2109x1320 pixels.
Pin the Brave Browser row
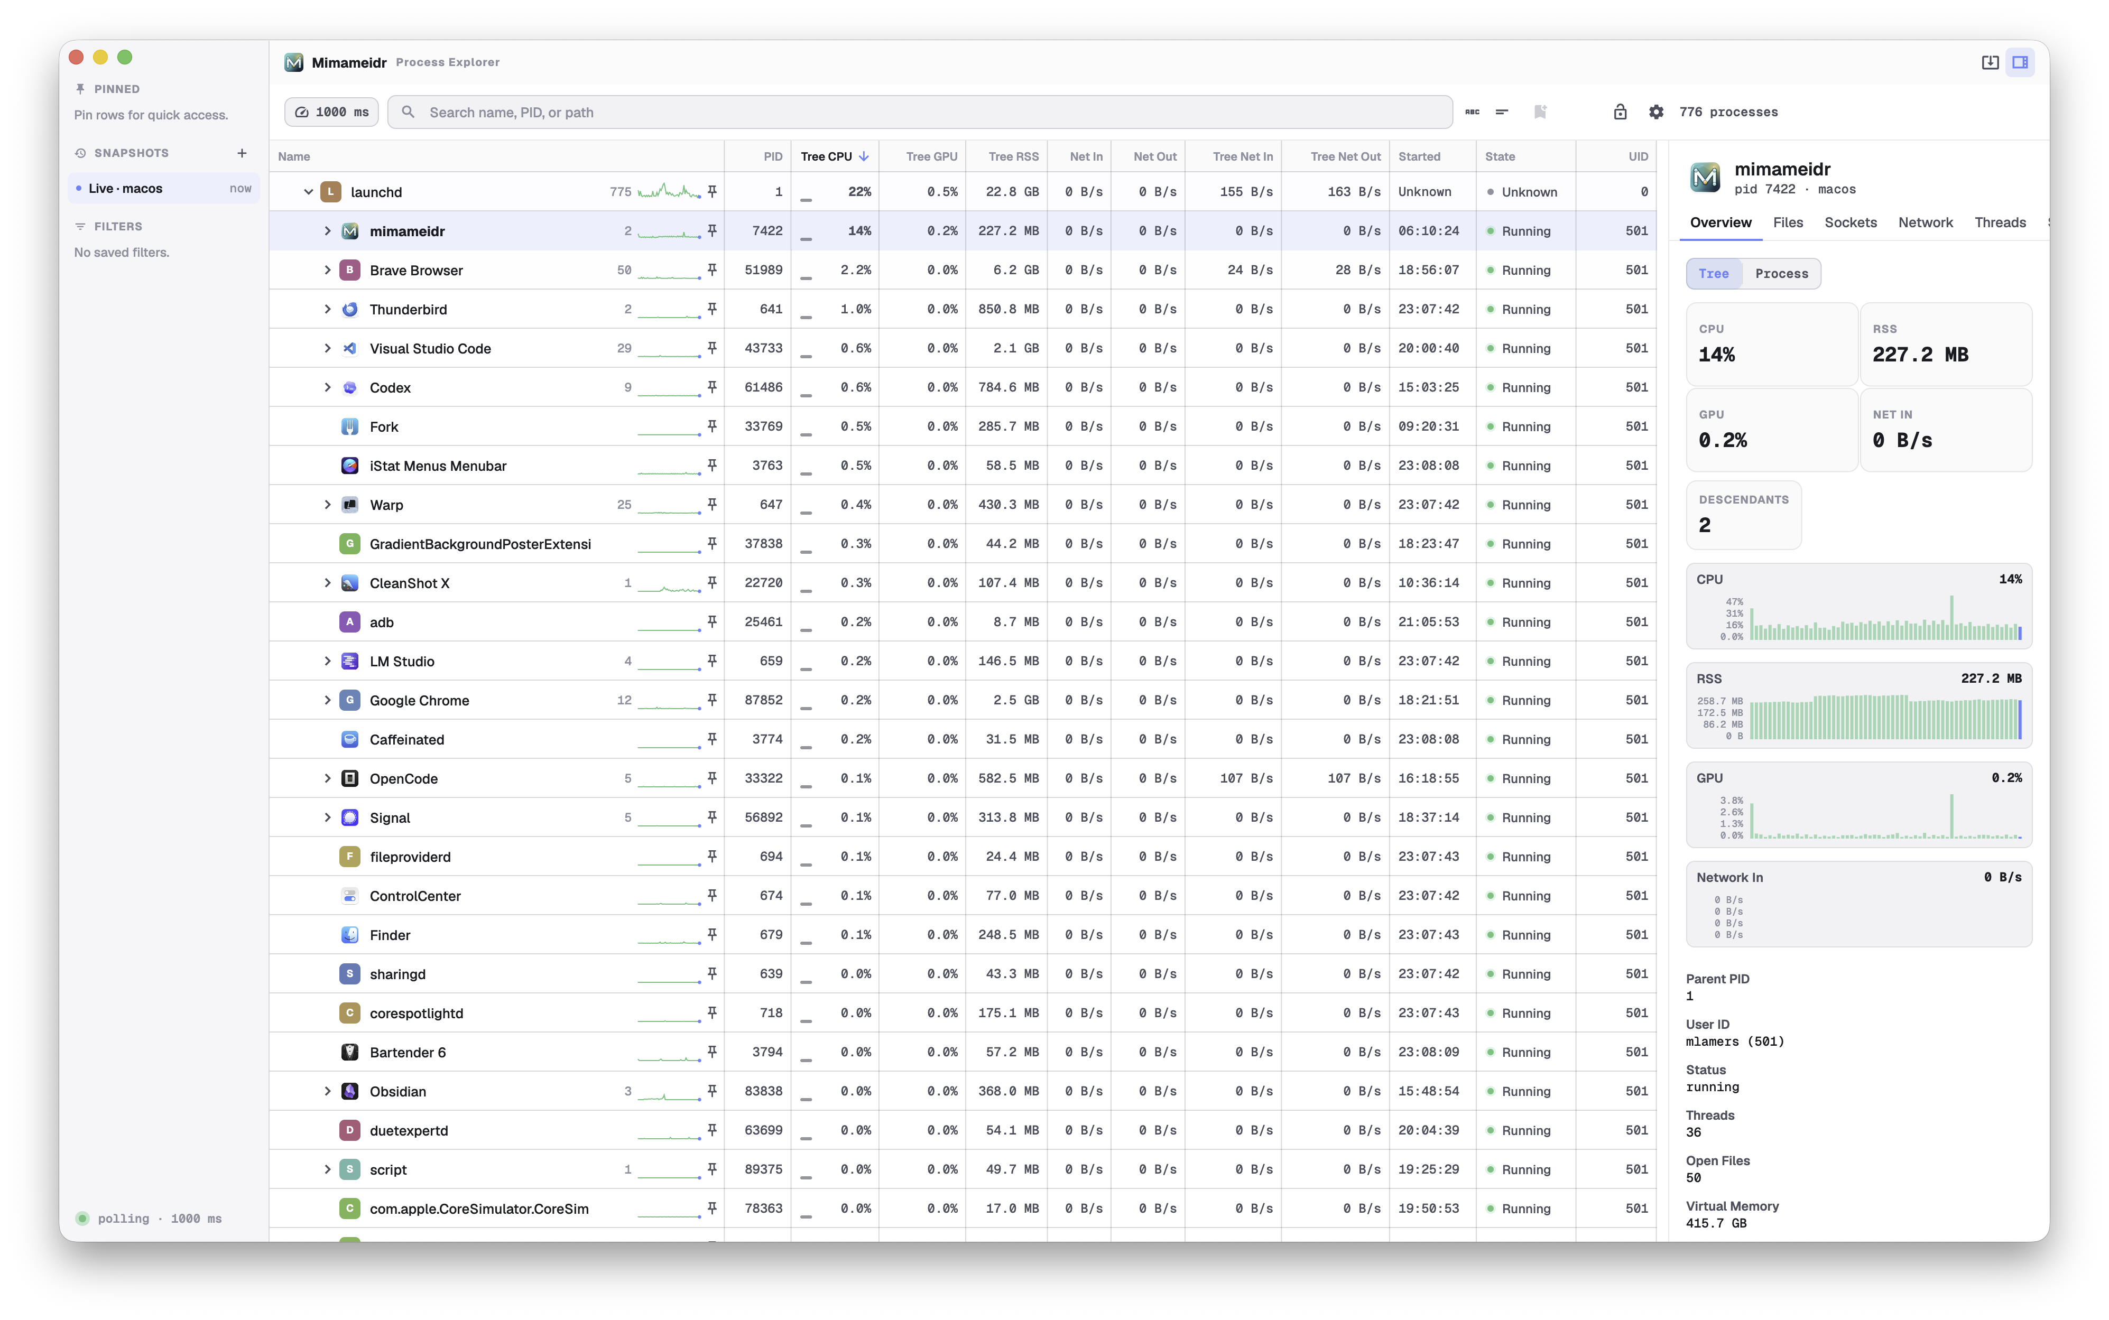coord(713,270)
